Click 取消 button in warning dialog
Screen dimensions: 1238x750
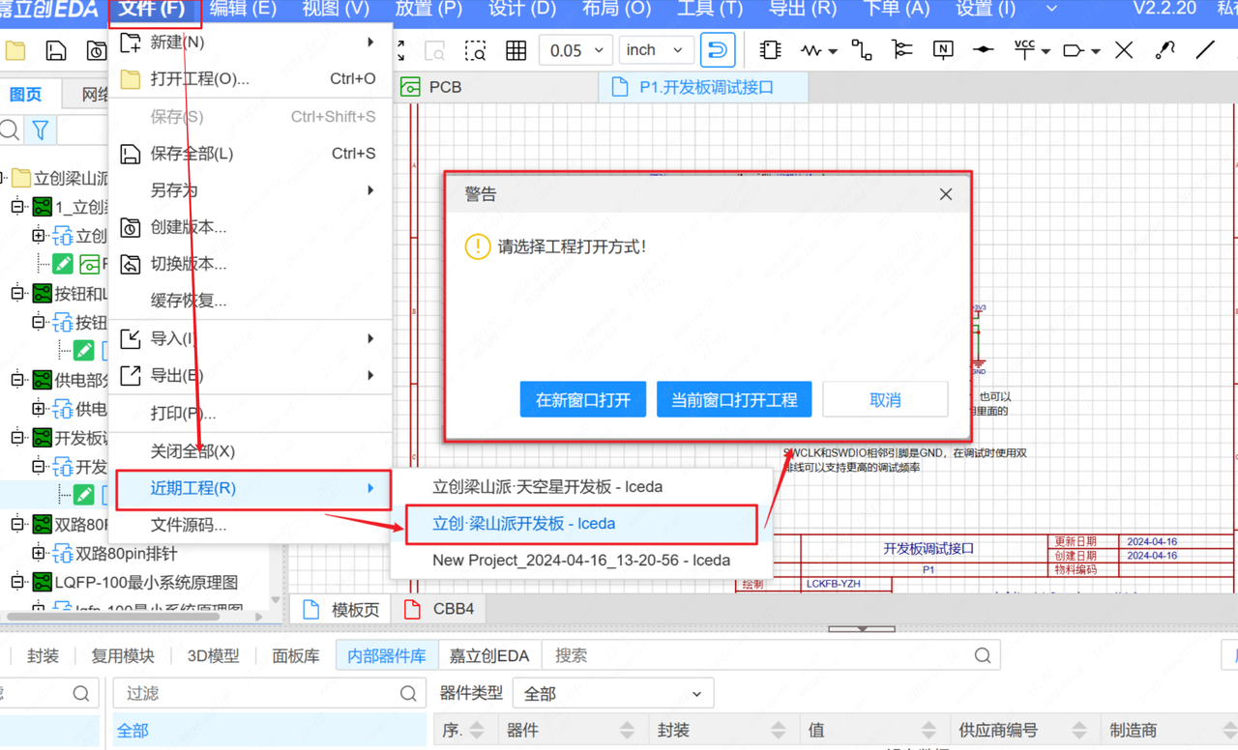coord(885,399)
